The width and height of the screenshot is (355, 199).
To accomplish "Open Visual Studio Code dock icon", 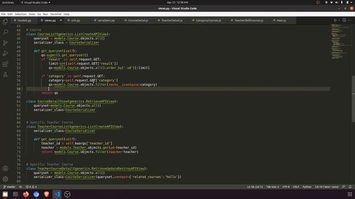I will coord(57,194).
